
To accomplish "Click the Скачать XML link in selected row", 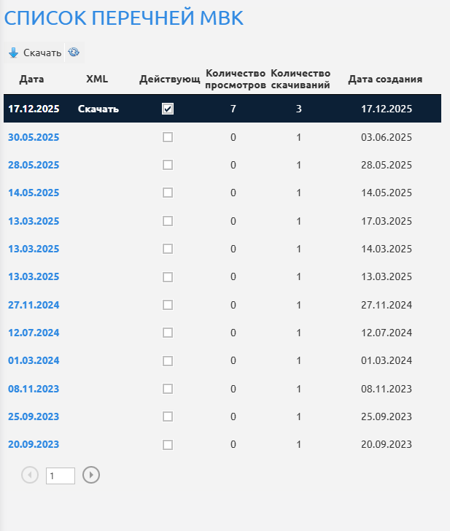I will pyautogui.click(x=98, y=109).
